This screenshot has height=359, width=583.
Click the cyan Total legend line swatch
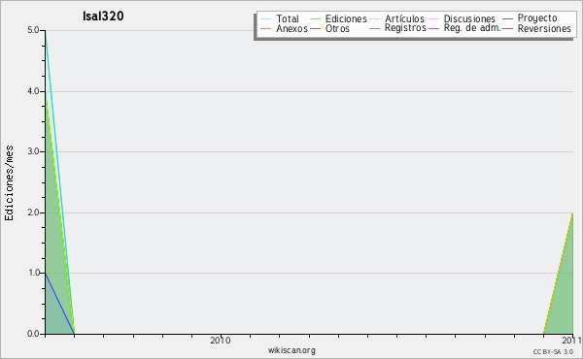pyautogui.click(x=266, y=18)
